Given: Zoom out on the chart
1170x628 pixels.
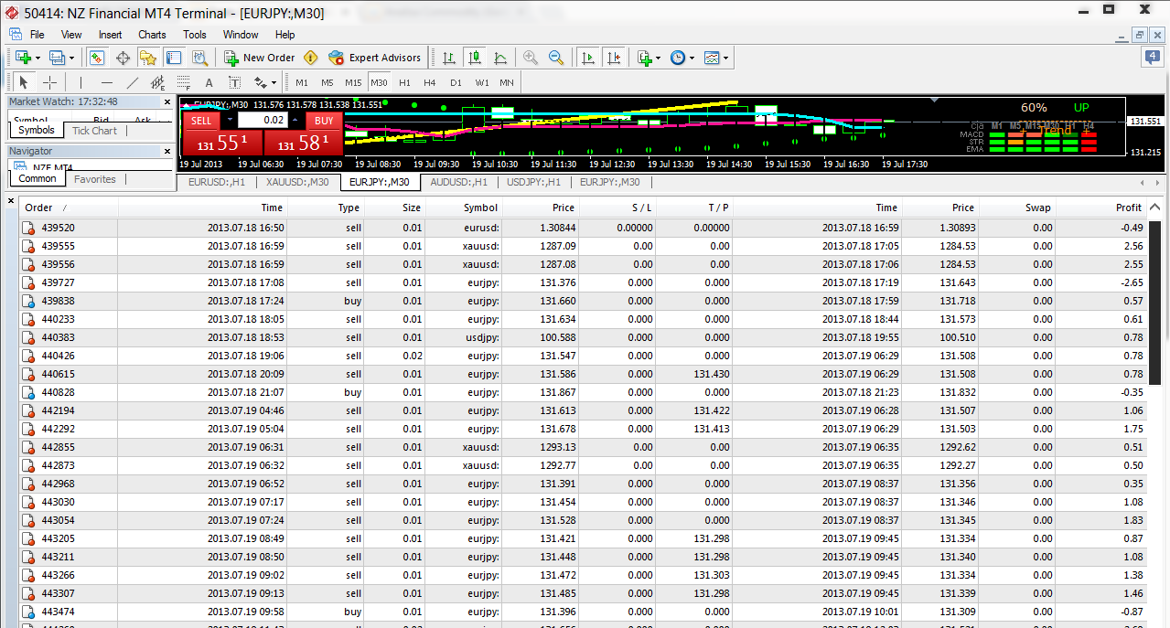Looking at the screenshot, I should click(x=556, y=58).
